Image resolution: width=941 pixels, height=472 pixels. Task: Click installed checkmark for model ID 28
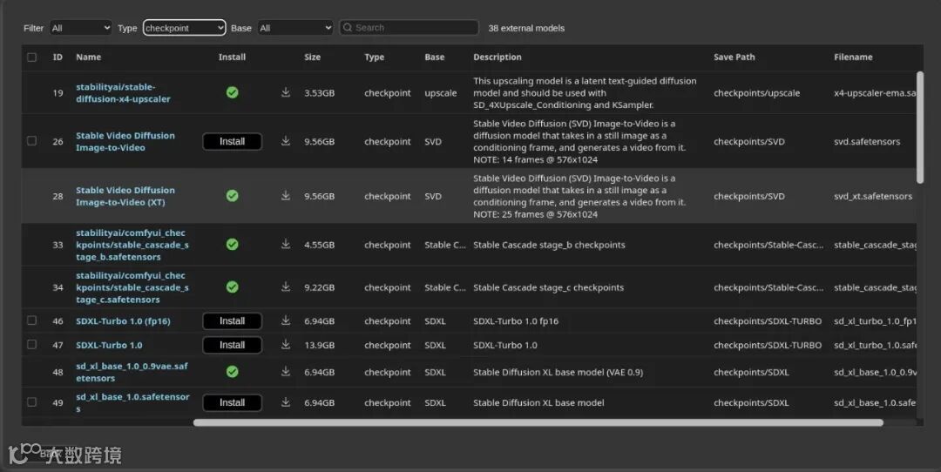click(x=233, y=196)
